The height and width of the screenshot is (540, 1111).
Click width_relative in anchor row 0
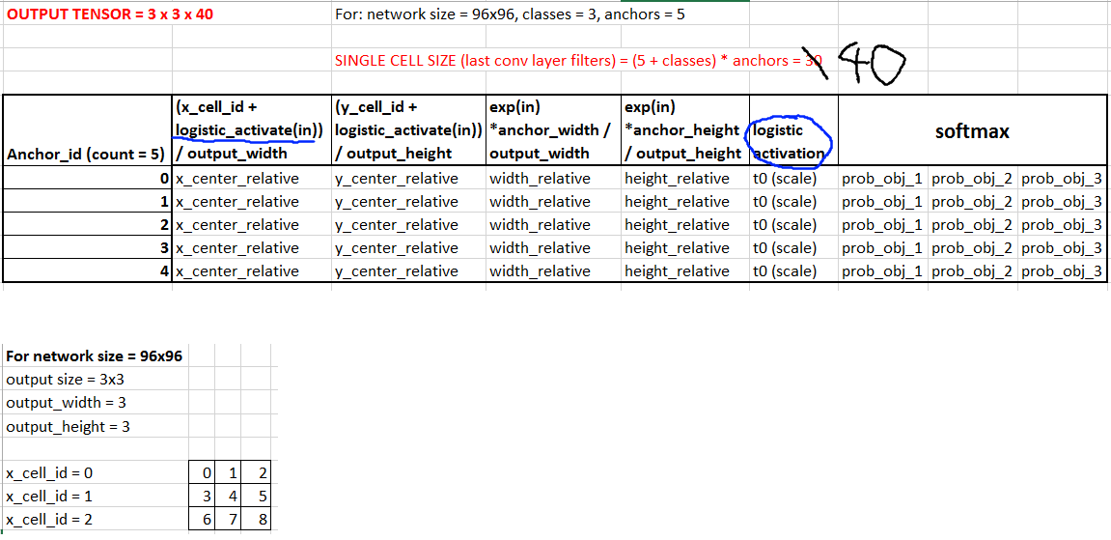pyautogui.click(x=553, y=179)
